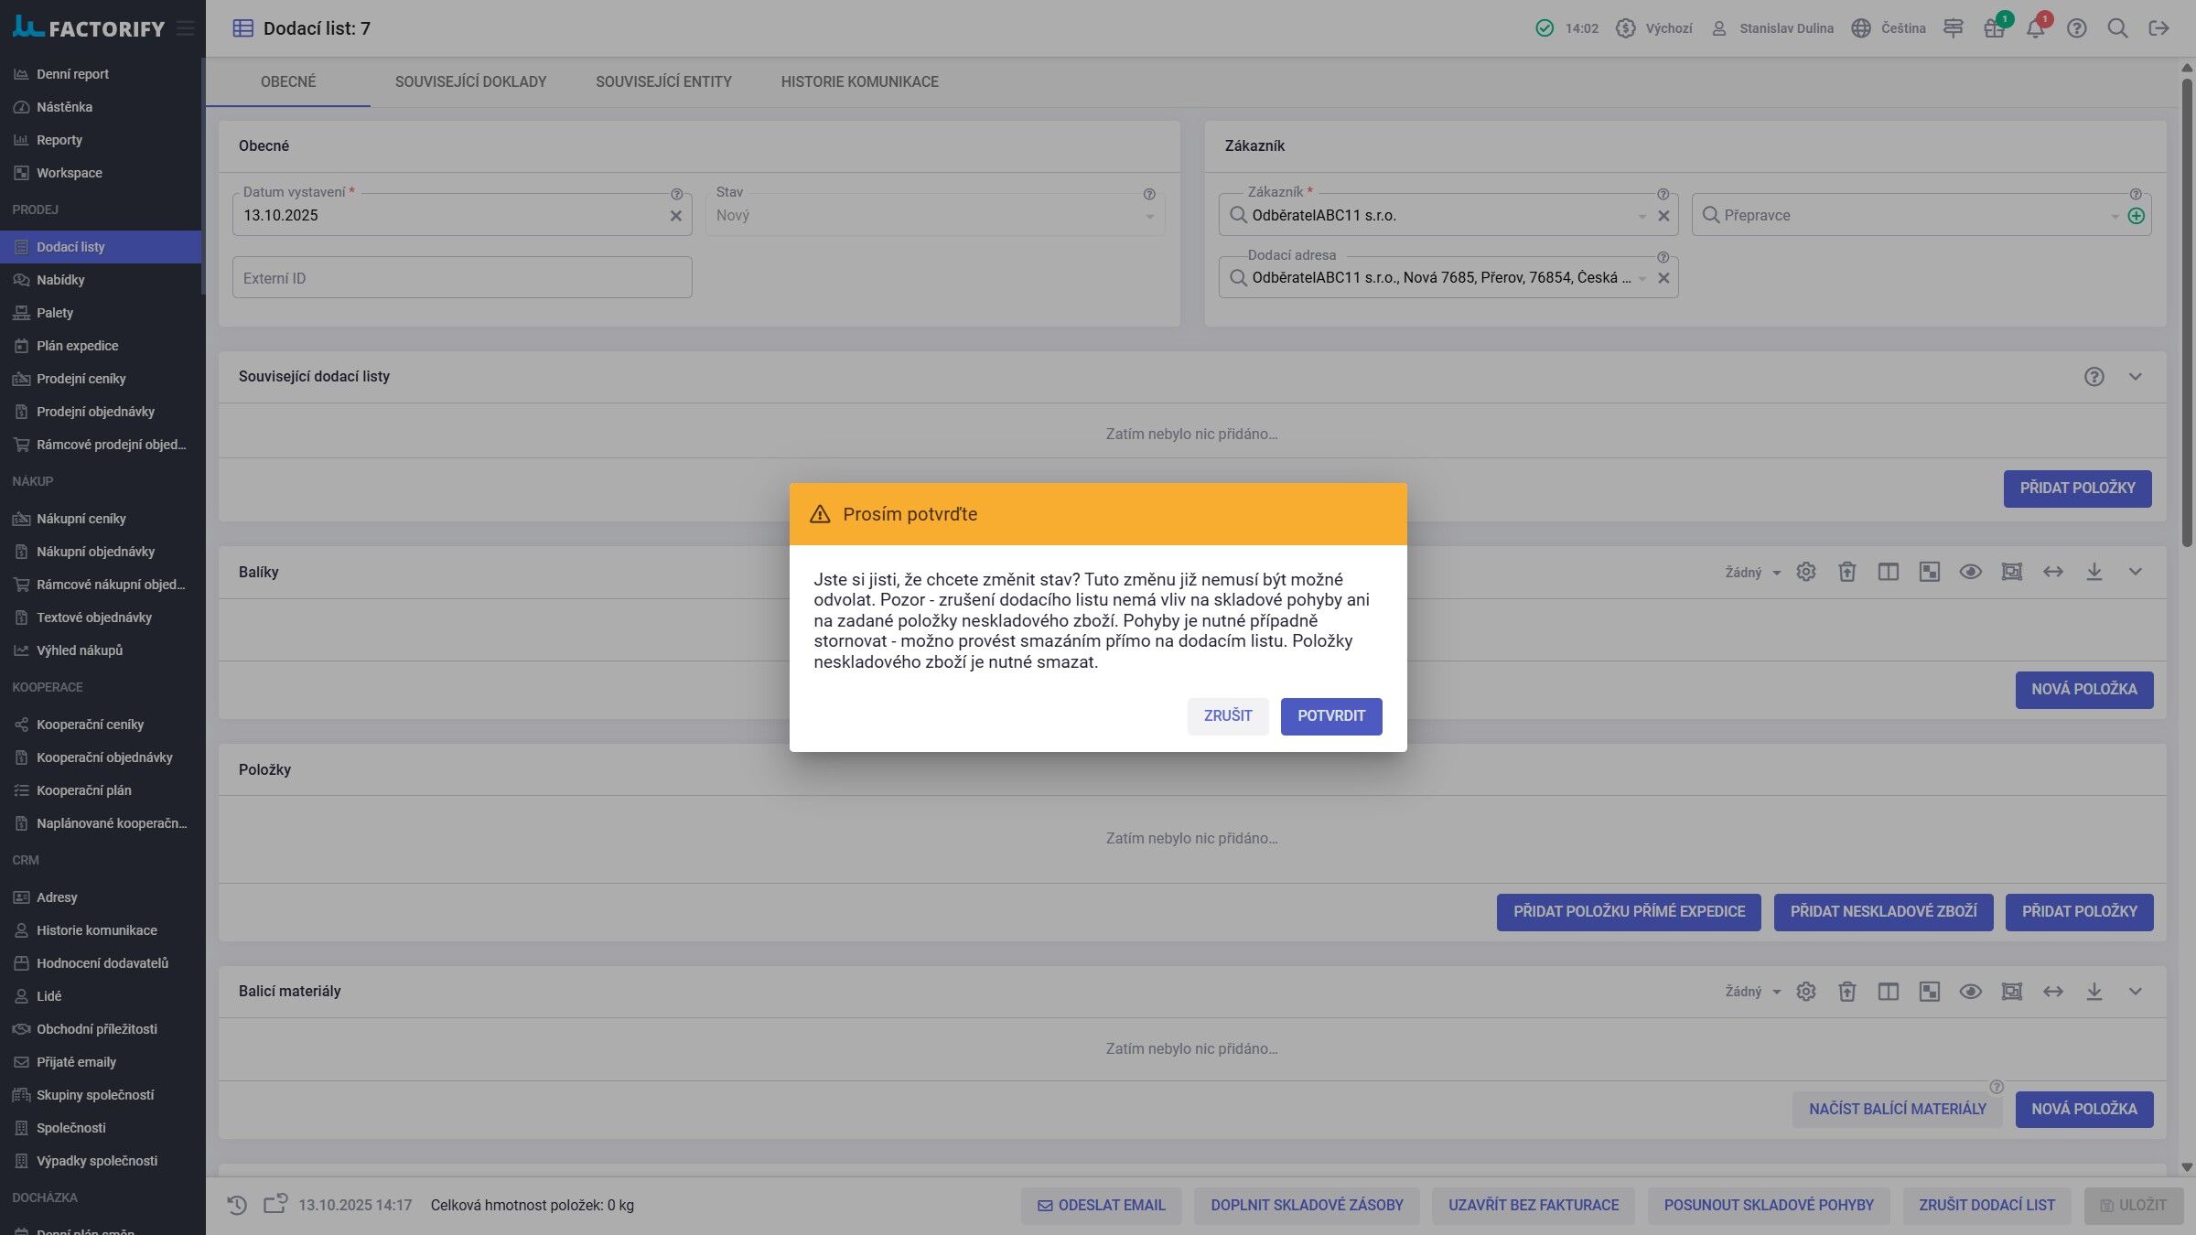Toggle the sidebar hamburger menu
The image size is (2196, 1235).
(185, 28)
